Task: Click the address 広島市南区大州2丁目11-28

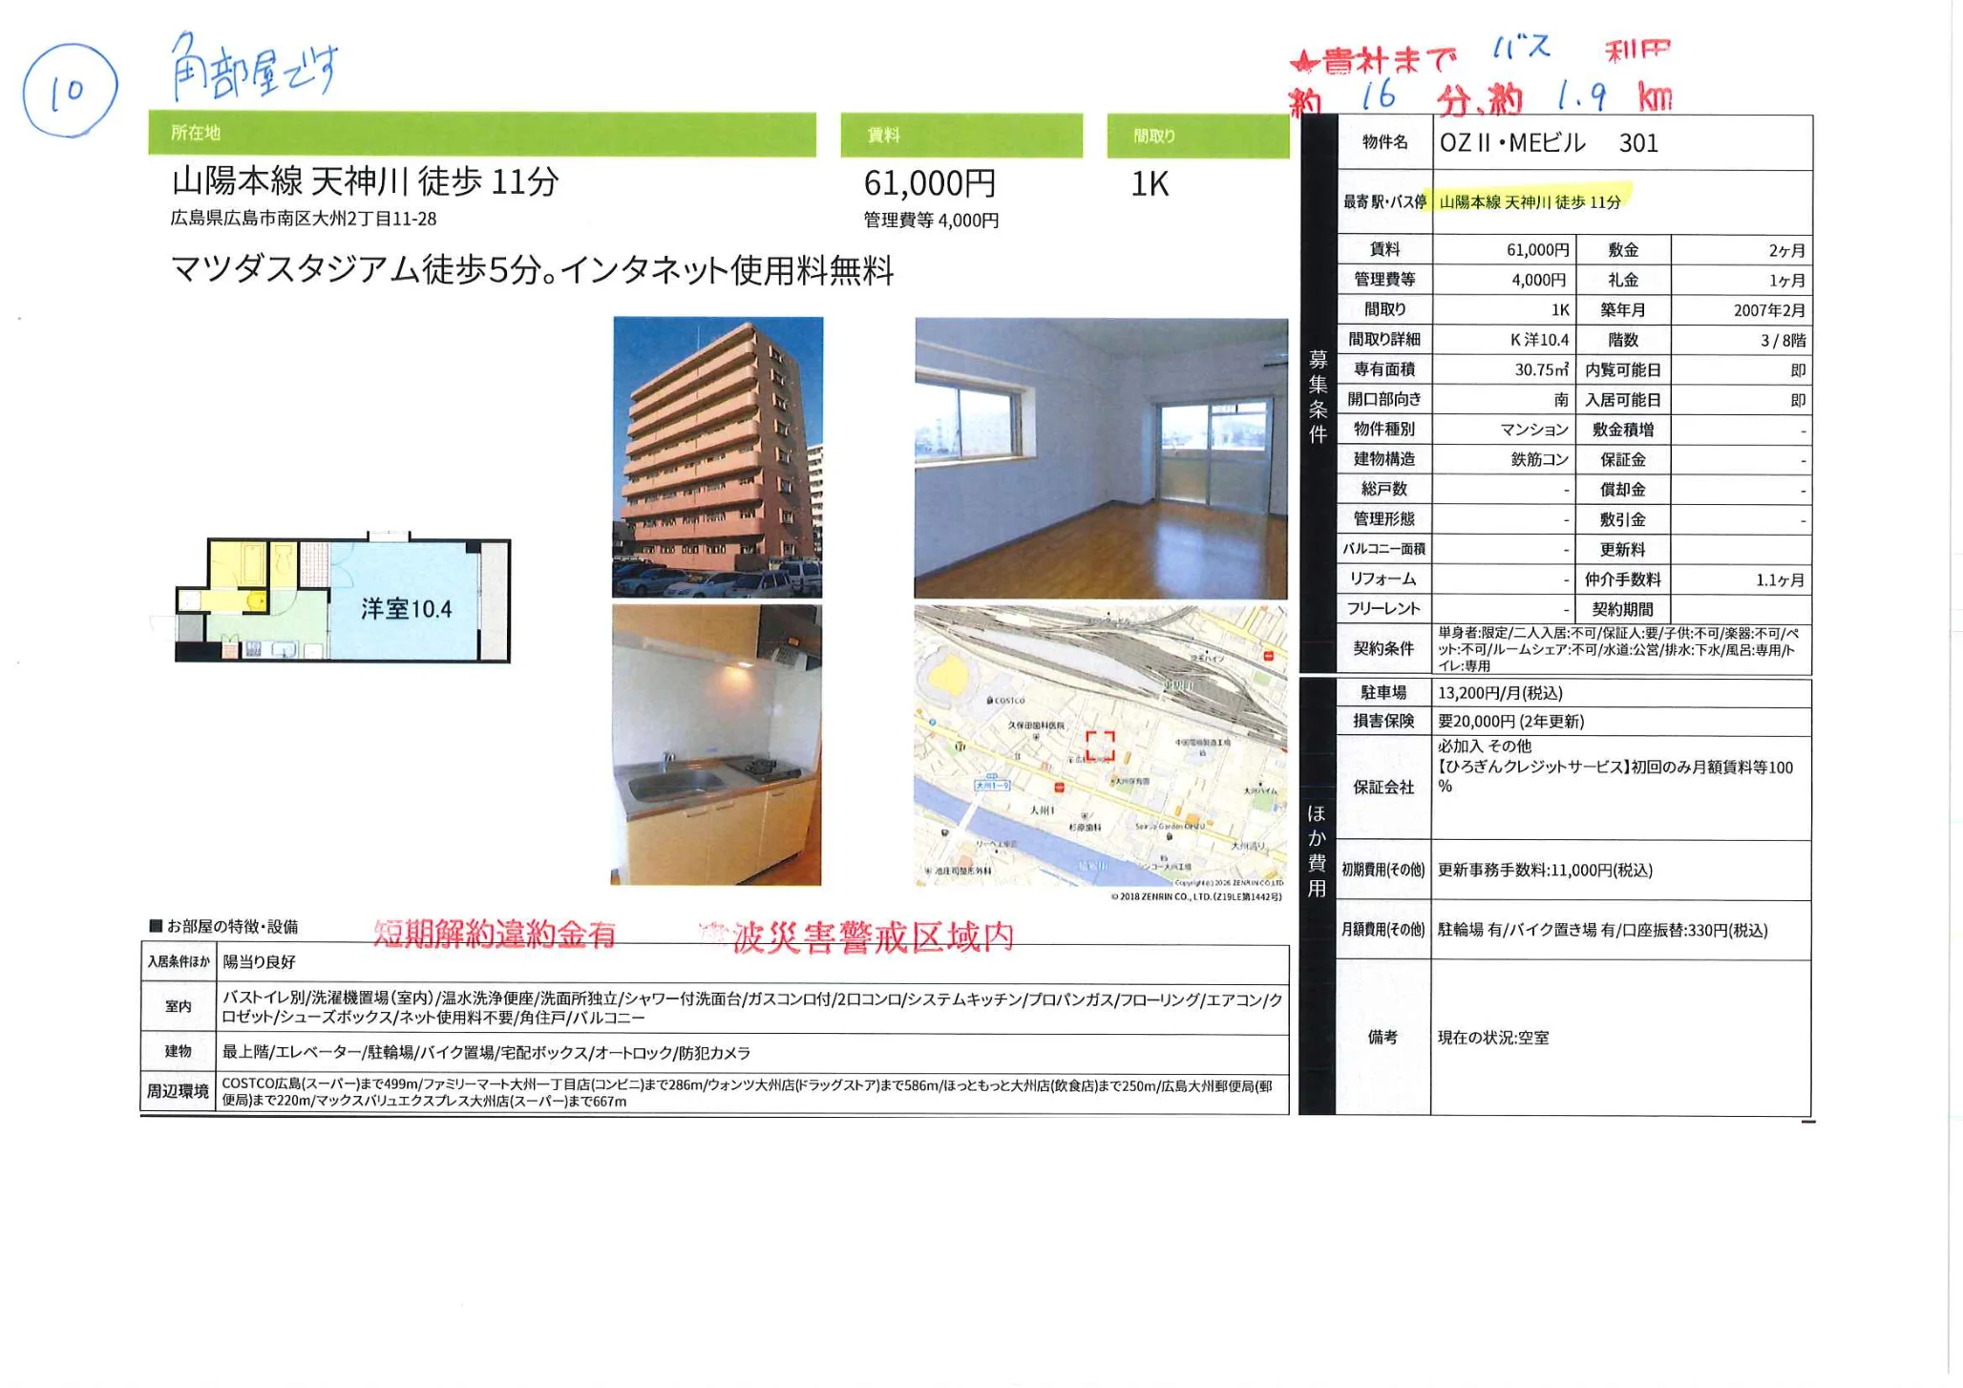Action: [x=304, y=219]
